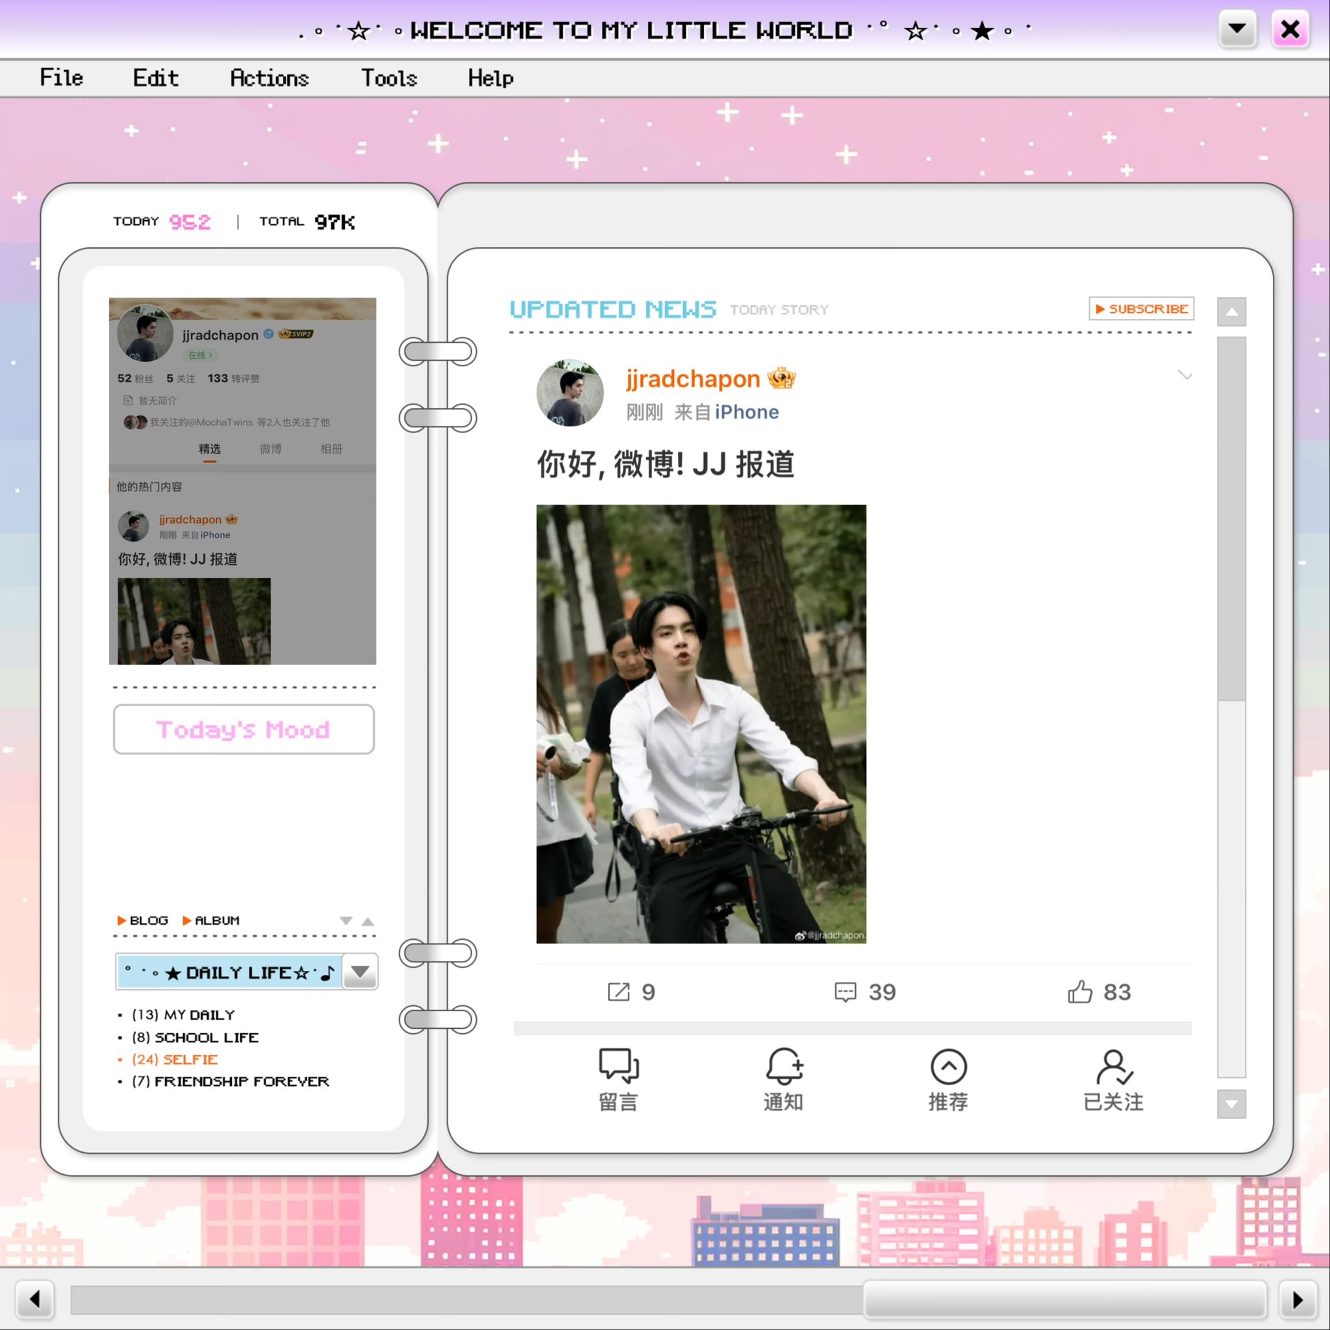Click the crown badge beside jjradchapon
Viewport: 1330px width, 1330px height.
coord(781,379)
